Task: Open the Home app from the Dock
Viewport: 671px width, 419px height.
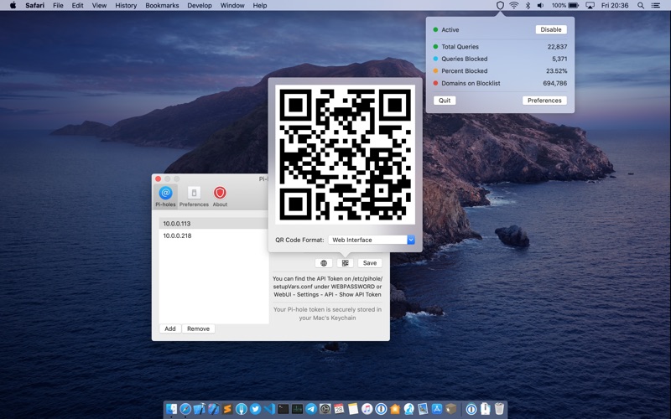Action: coord(395,409)
